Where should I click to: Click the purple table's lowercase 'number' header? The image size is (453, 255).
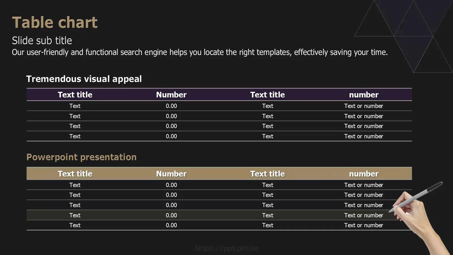click(x=364, y=95)
